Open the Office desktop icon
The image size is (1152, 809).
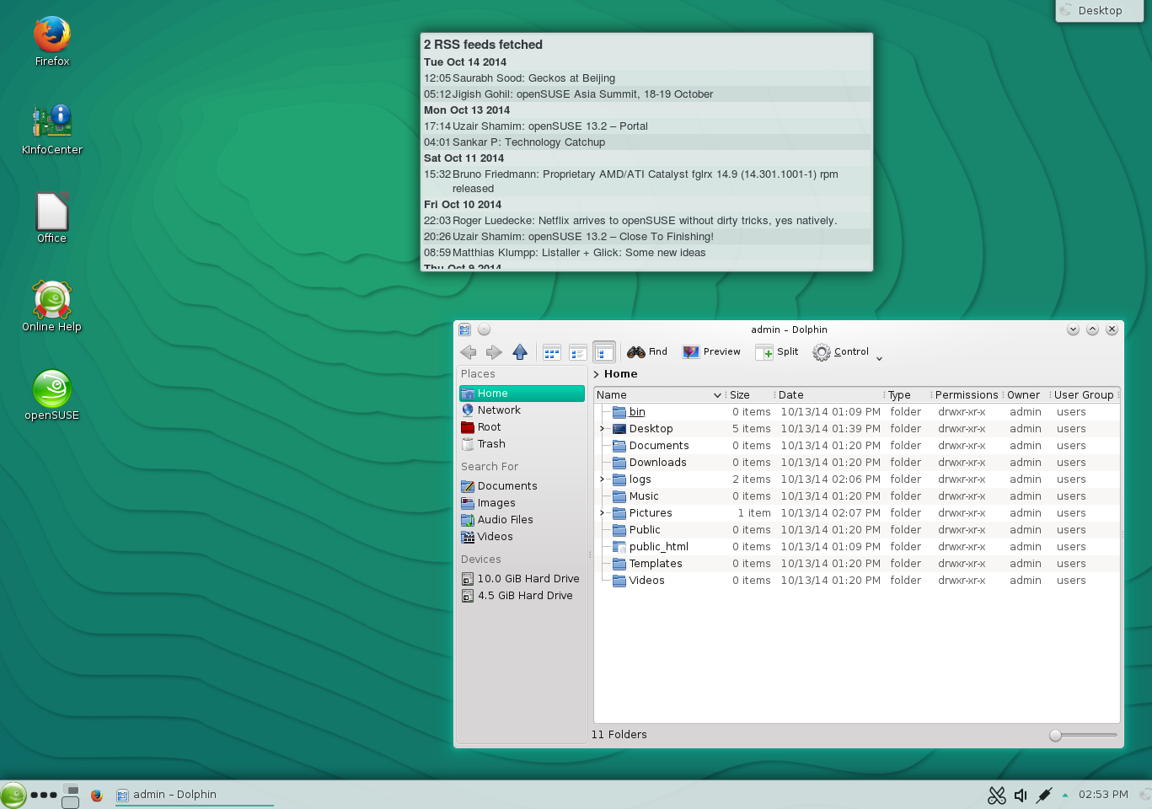click(52, 218)
